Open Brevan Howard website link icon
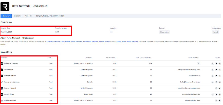Screen dimensions: 223x105 click(x=216, y=88)
